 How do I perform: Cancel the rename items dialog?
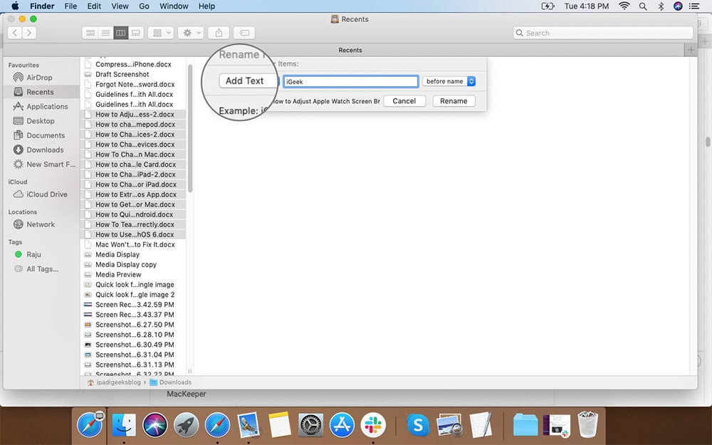pyautogui.click(x=404, y=100)
